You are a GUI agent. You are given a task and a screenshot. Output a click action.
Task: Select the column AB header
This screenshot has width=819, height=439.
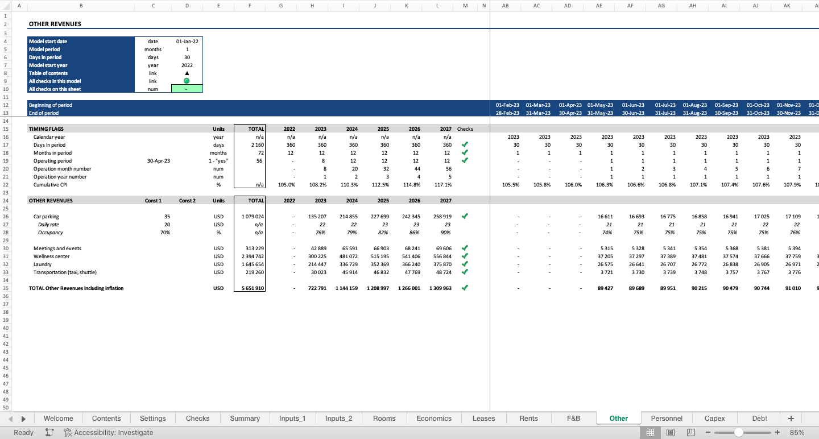coord(505,5)
